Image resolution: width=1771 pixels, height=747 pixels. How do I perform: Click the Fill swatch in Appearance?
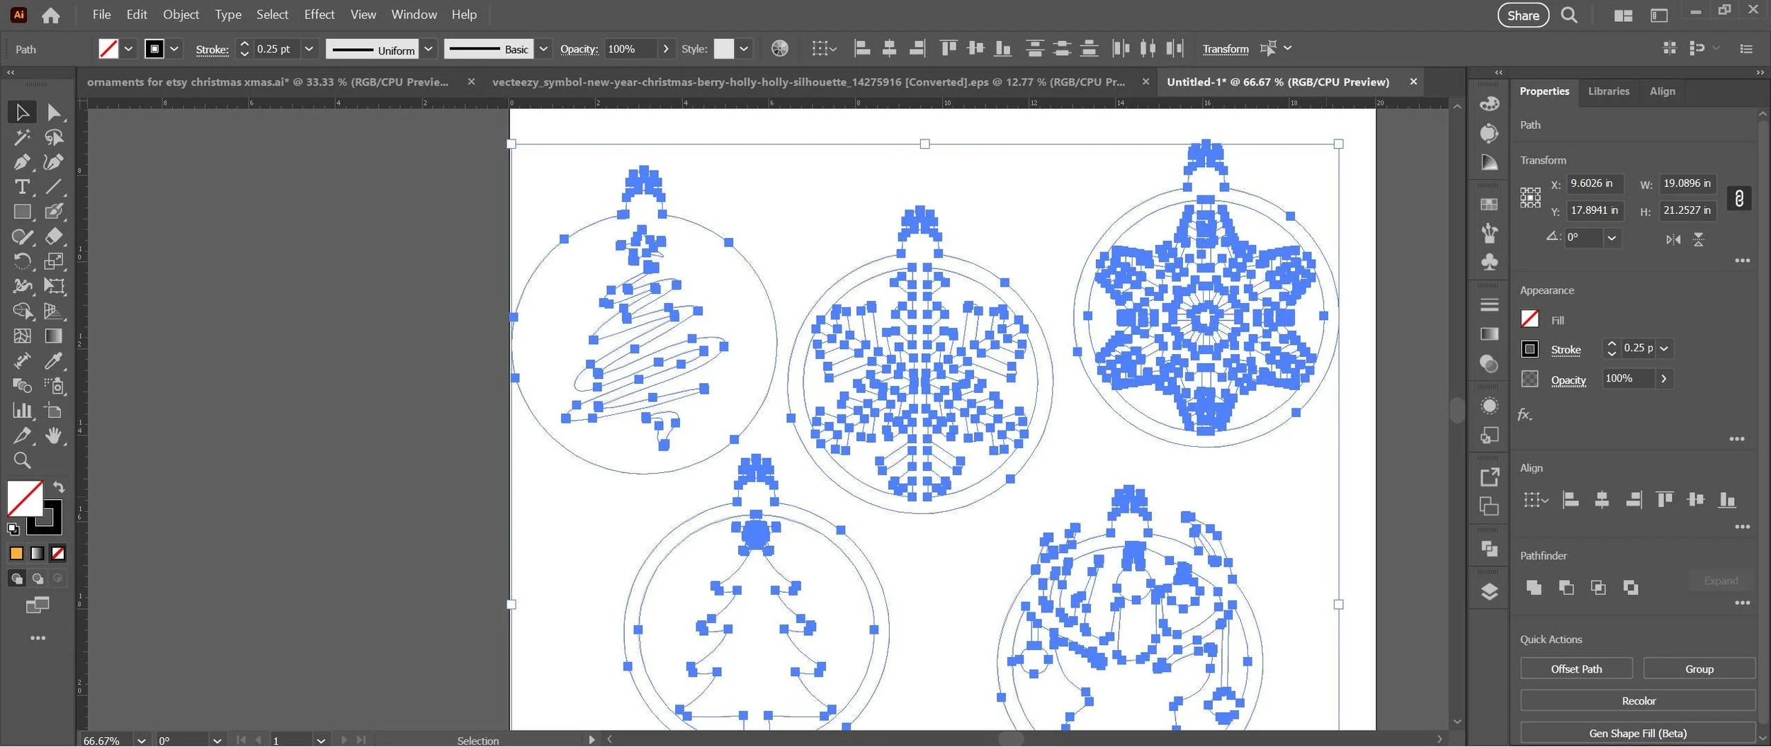click(x=1529, y=319)
